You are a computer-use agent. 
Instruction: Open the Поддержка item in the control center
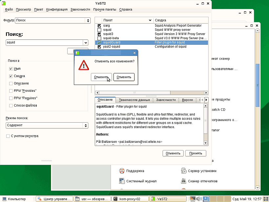(x=132, y=171)
